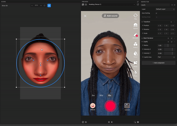Click keyframe plus beside Liquify Area
The width and height of the screenshot is (177, 126).
pyautogui.click(x=143, y=57)
